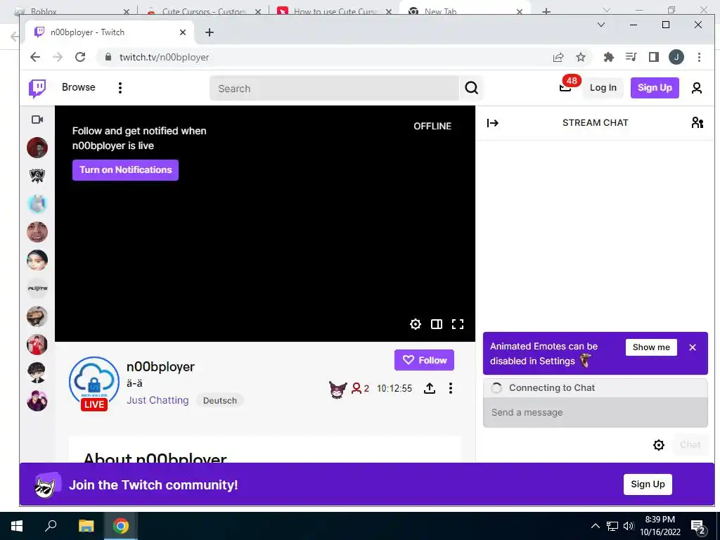
Task: Reload the Twitch page
Action: [80, 57]
